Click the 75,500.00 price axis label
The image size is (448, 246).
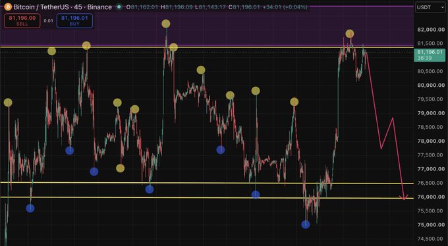pos(431,211)
